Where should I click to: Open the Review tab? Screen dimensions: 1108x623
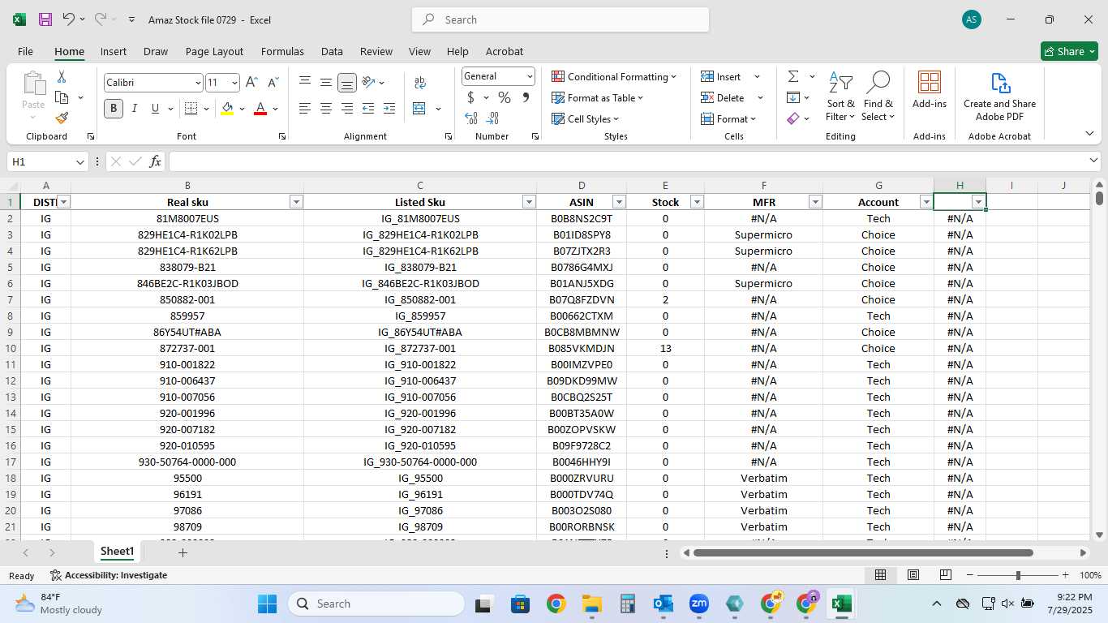pos(376,51)
